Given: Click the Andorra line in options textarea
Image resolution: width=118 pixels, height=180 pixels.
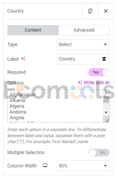Looking at the screenshot, I should pos(18,112).
